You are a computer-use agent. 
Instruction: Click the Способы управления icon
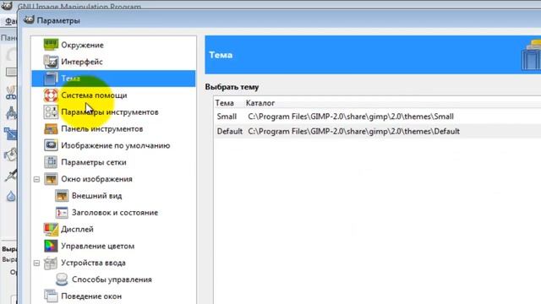tap(62, 280)
